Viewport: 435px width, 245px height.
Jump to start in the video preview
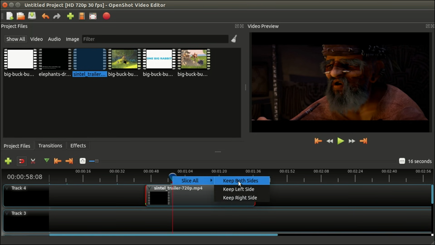pos(318,141)
